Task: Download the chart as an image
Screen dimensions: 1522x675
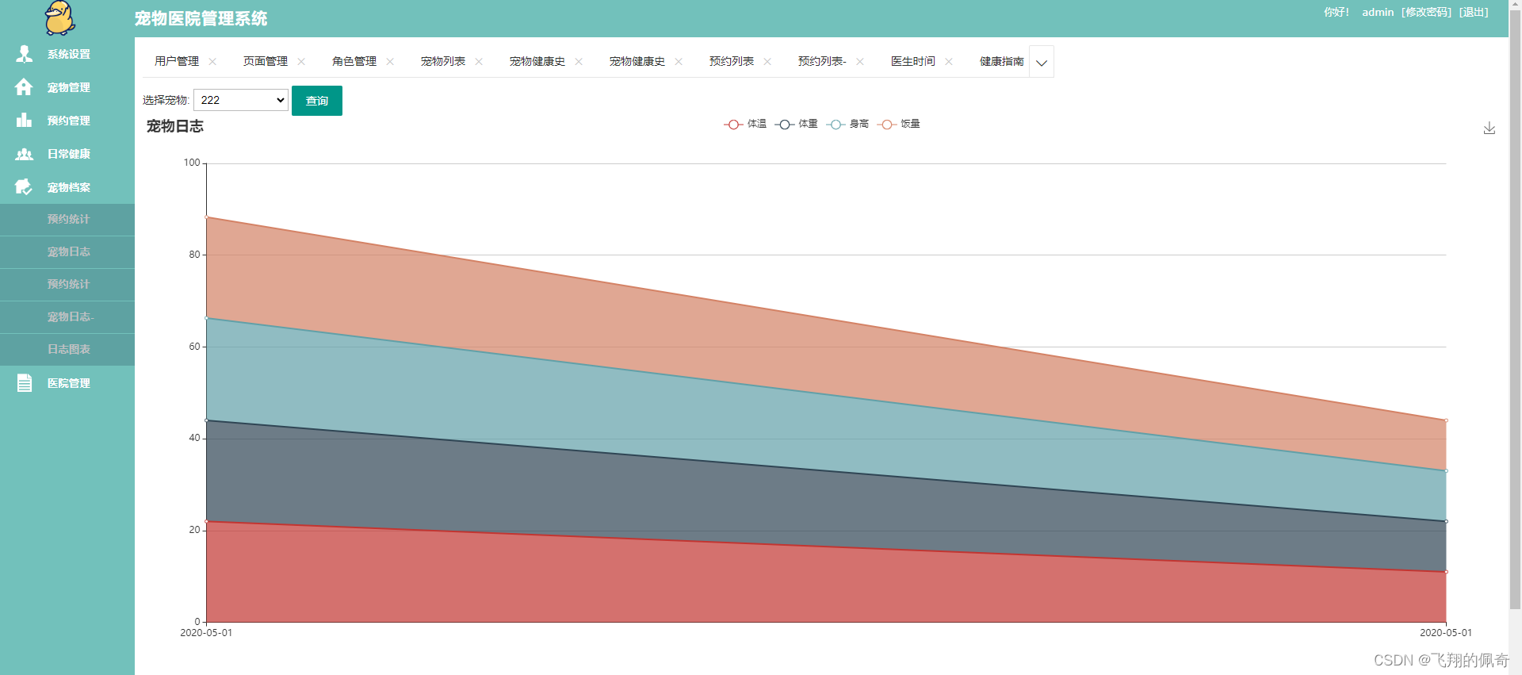Action: 1489,128
